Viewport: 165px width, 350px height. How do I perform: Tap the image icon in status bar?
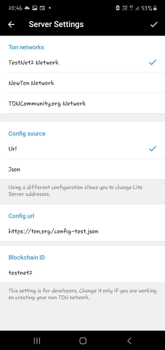click(x=35, y=8)
